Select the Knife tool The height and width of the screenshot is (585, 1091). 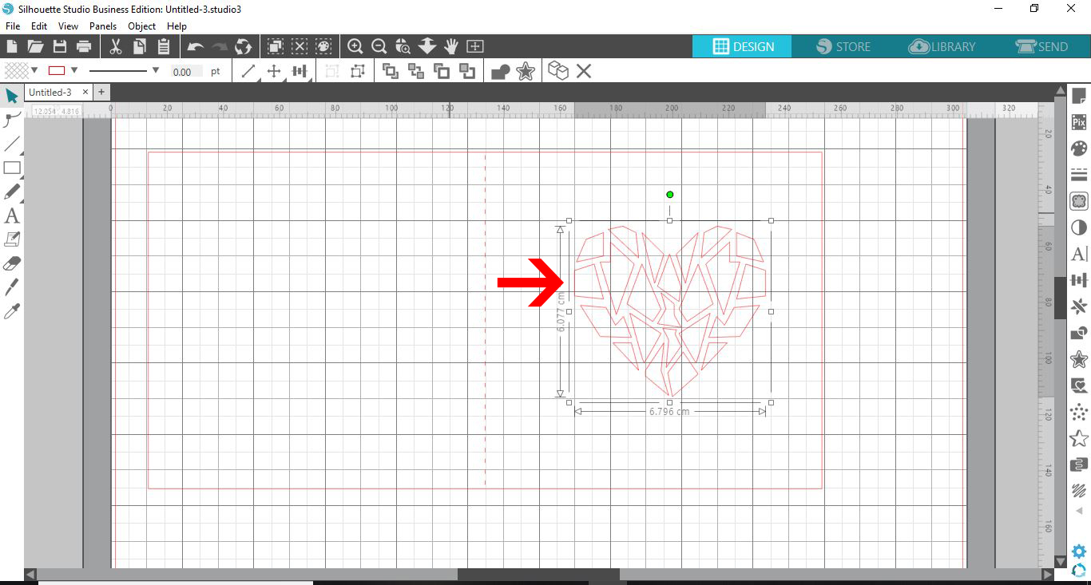(x=11, y=287)
